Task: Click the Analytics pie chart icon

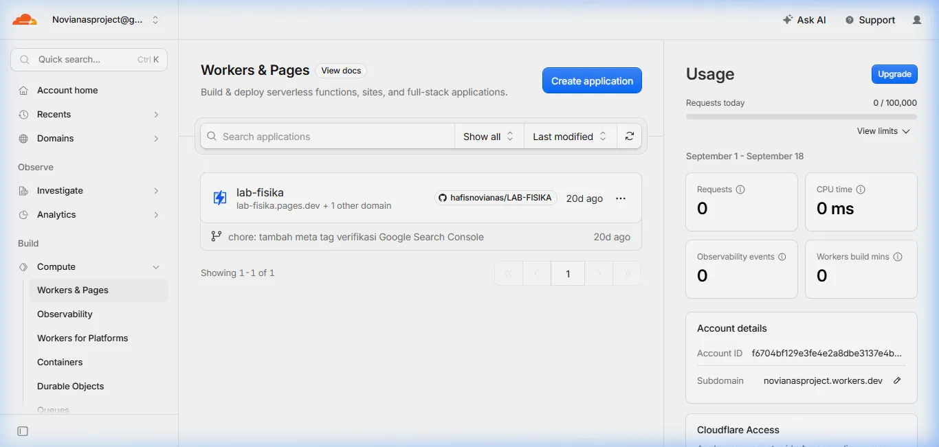Action: (x=23, y=214)
